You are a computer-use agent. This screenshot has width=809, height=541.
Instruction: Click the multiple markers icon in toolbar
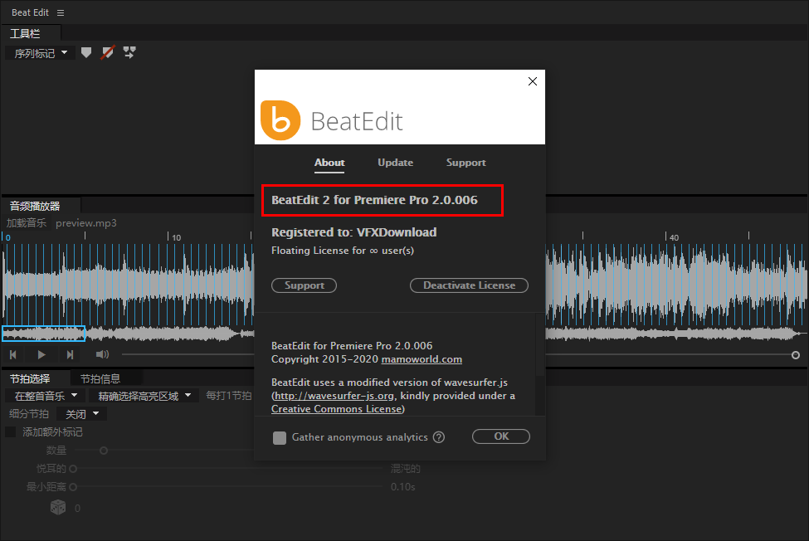coord(129,52)
